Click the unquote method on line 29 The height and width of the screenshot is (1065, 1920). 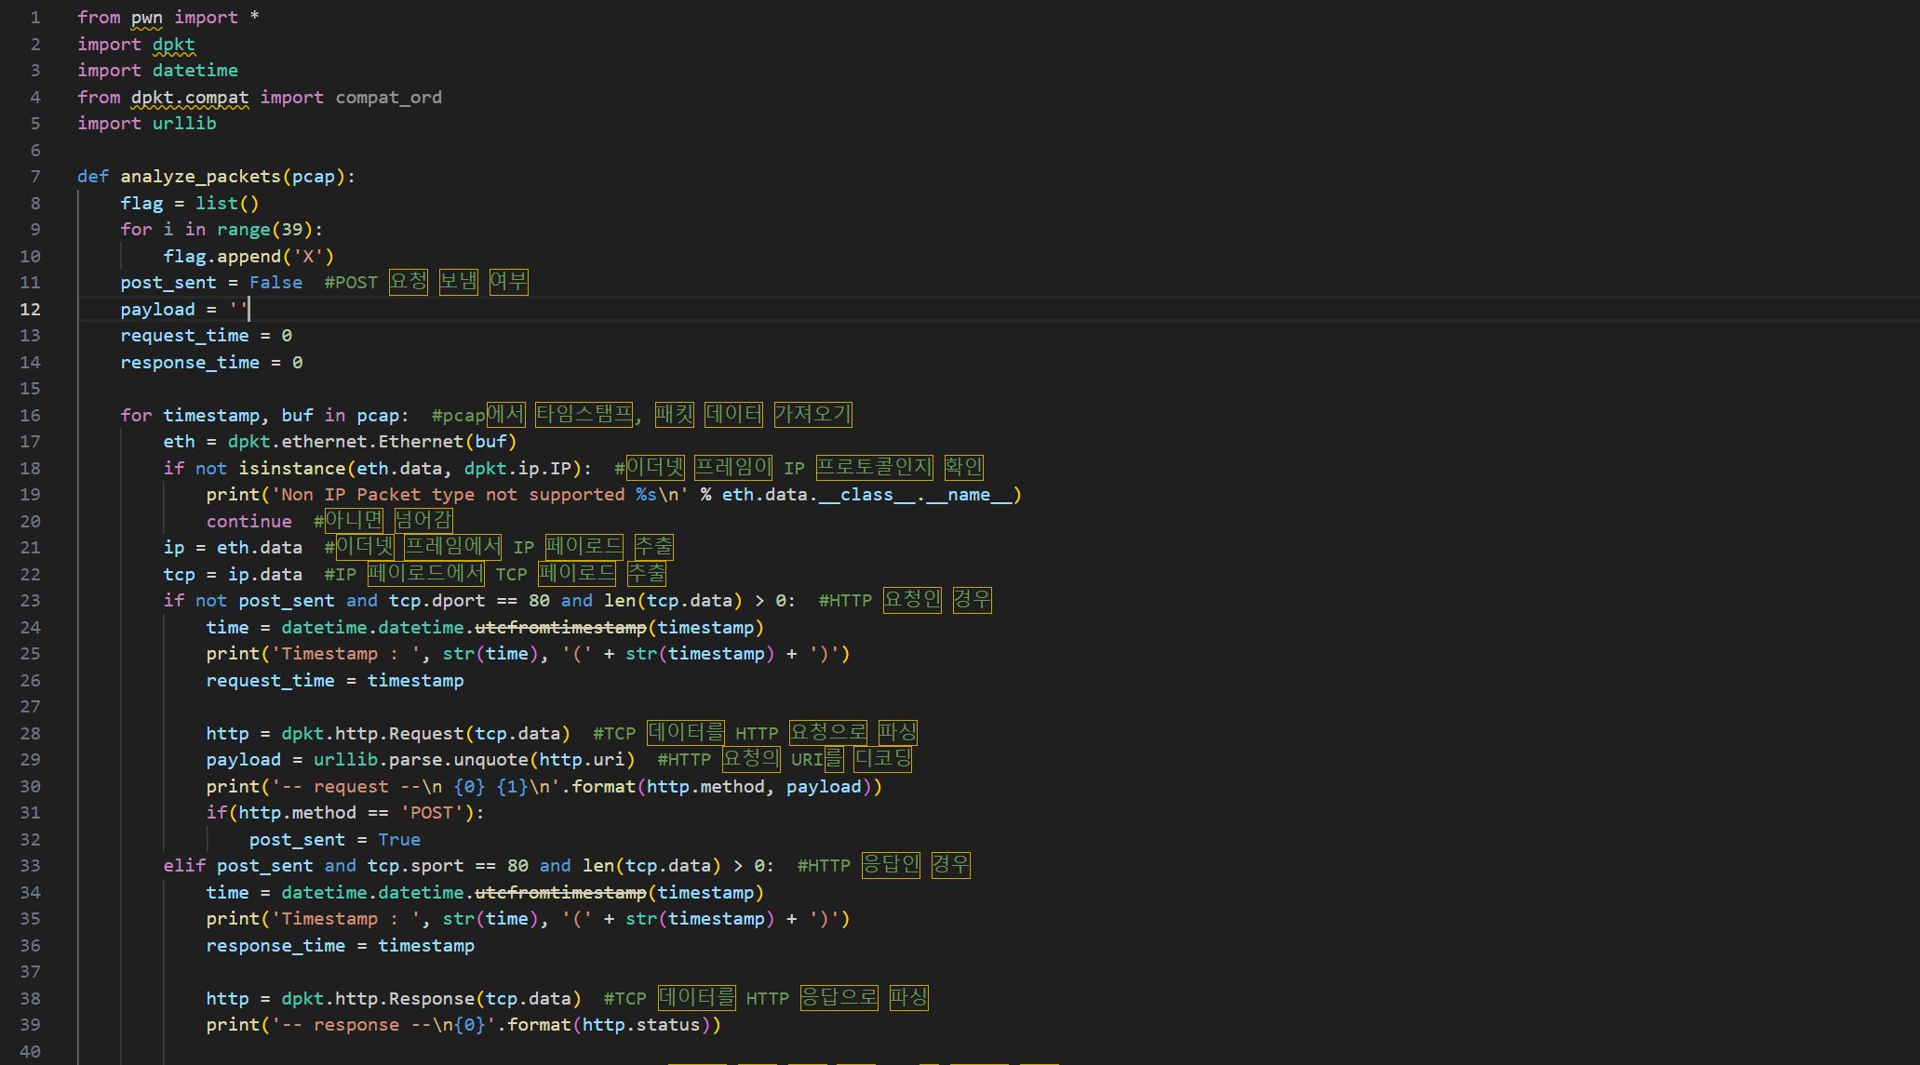tap(490, 760)
